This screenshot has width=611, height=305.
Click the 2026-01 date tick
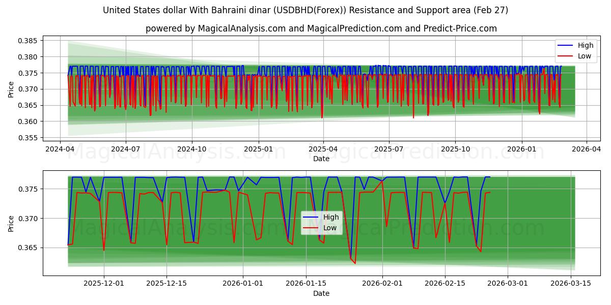521,149
